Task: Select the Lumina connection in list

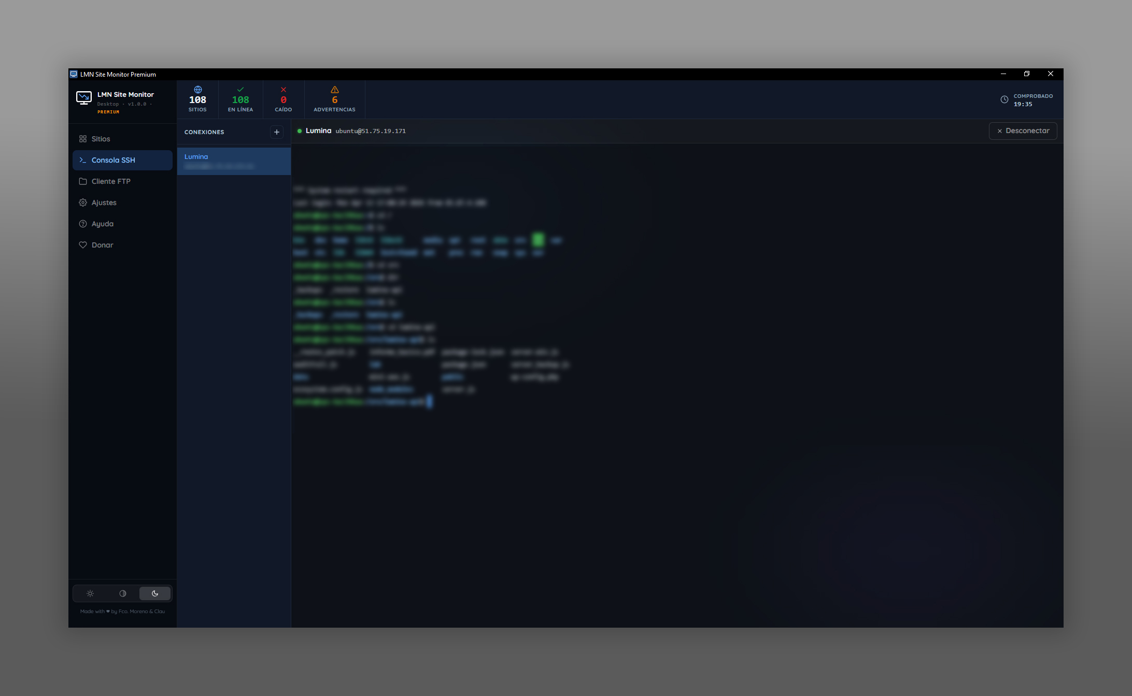Action: 234,161
